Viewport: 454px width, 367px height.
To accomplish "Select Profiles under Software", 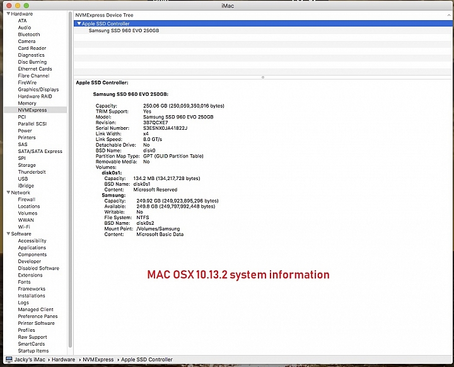I will coord(26,330).
